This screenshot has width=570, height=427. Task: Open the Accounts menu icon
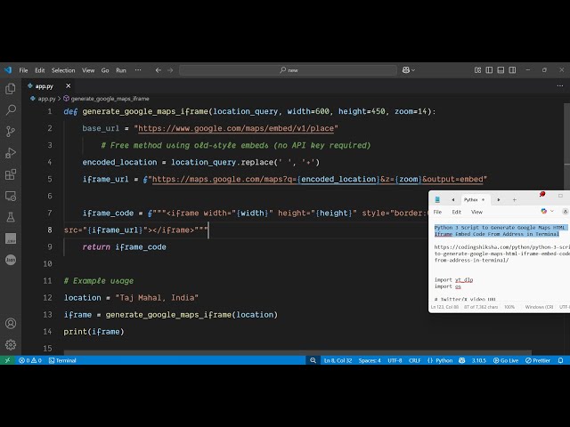click(x=11, y=323)
